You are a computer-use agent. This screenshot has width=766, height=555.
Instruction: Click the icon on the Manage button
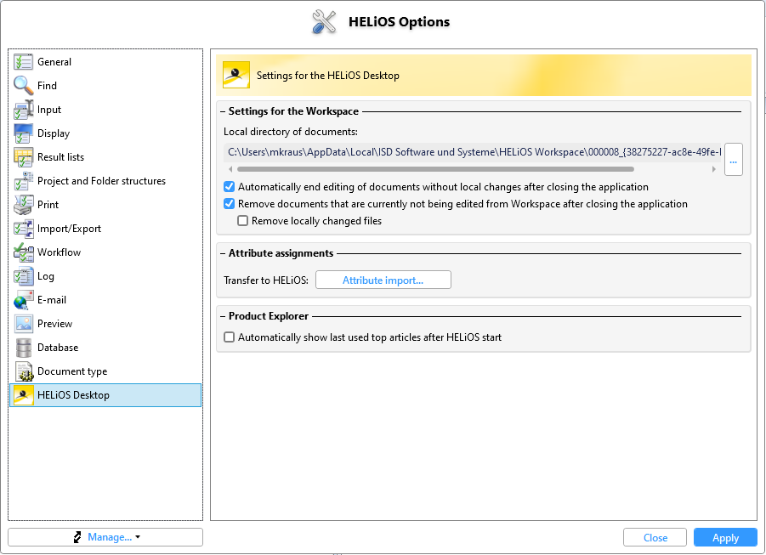pos(77,537)
